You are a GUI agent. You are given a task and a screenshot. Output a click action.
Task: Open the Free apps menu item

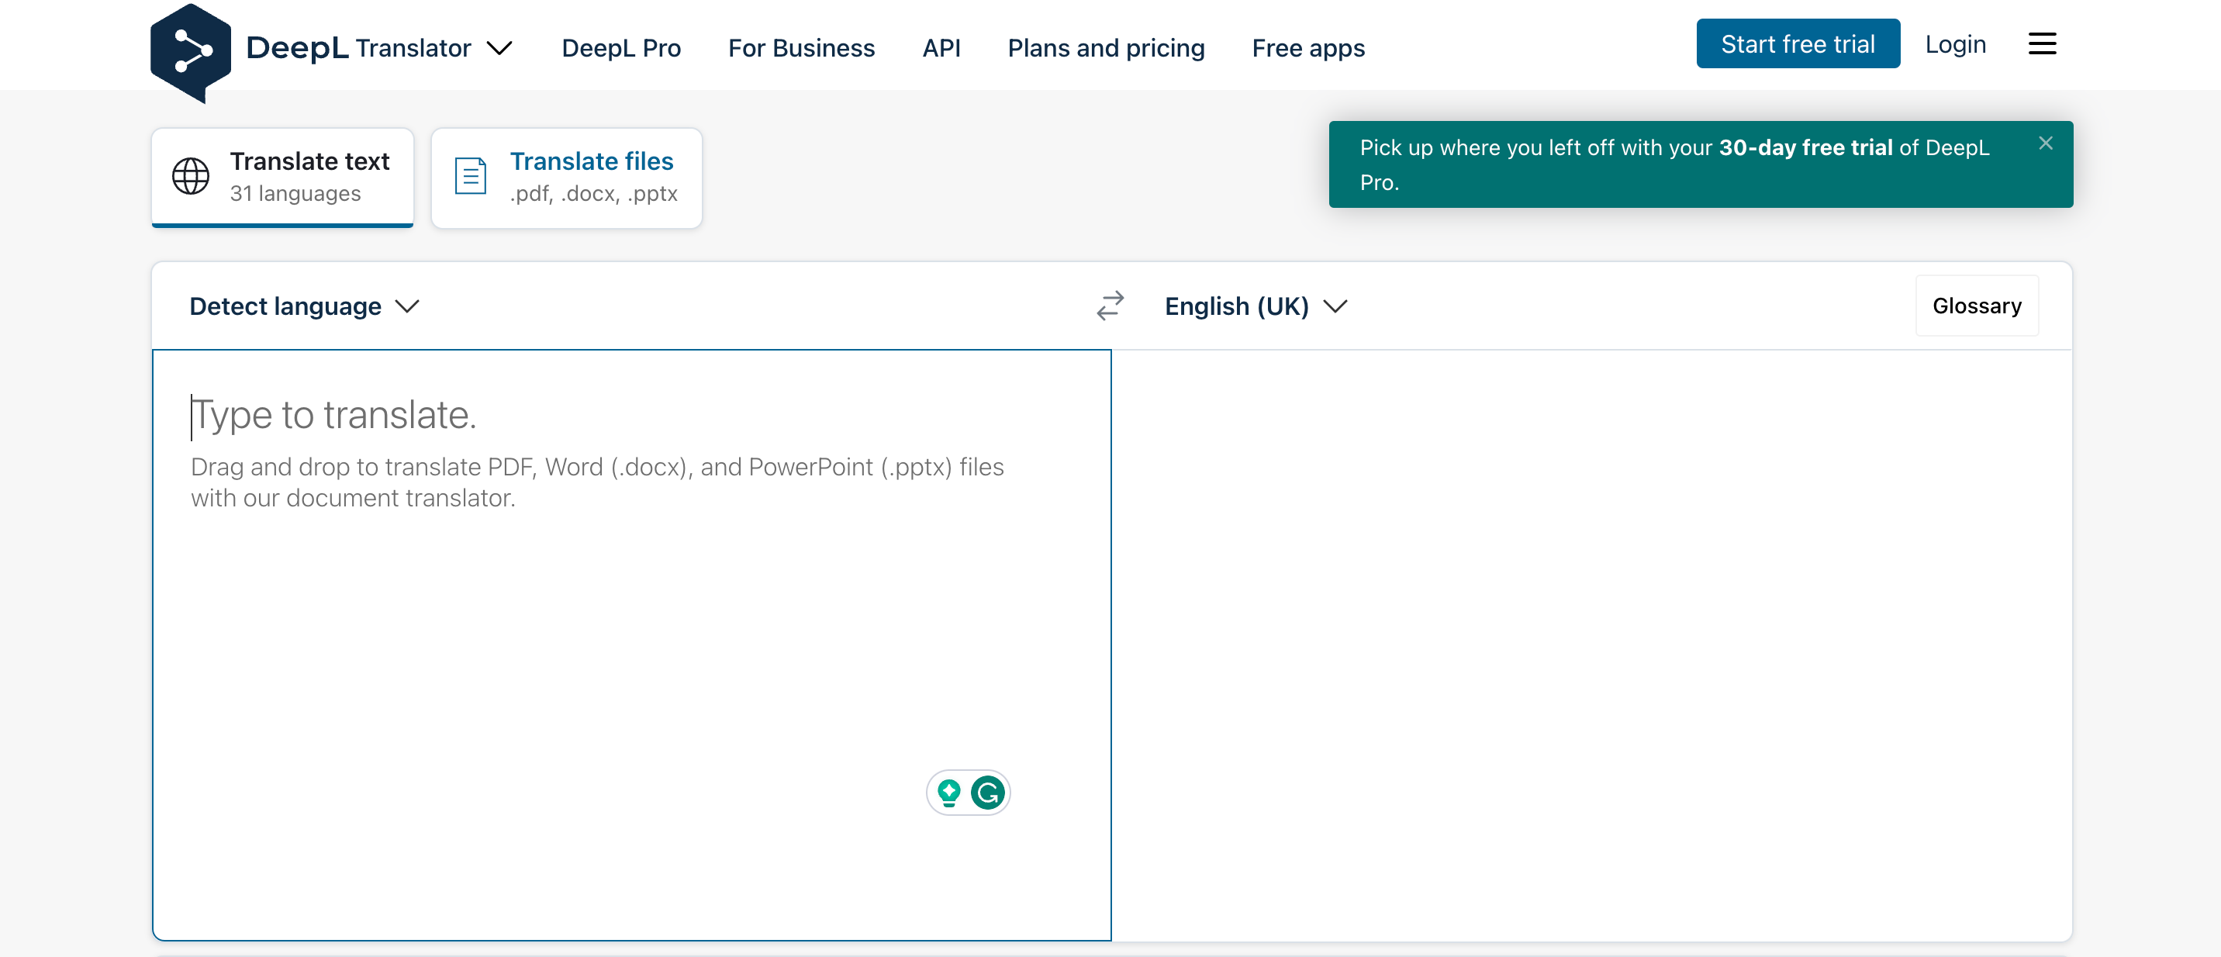tap(1308, 48)
